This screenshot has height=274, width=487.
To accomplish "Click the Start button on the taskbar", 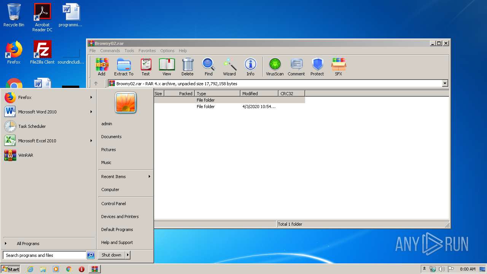I will 11,269.
